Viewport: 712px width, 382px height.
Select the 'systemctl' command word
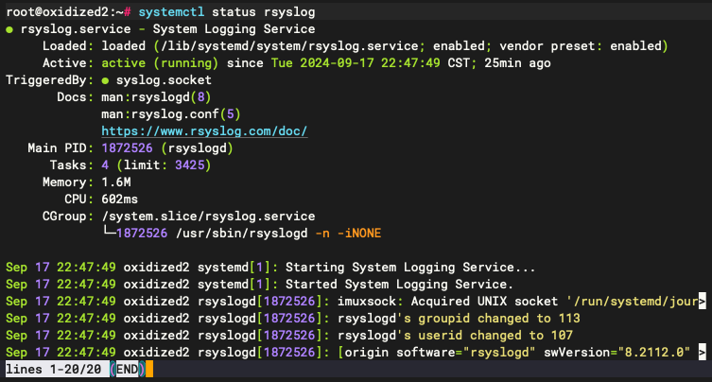click(171, 11)
